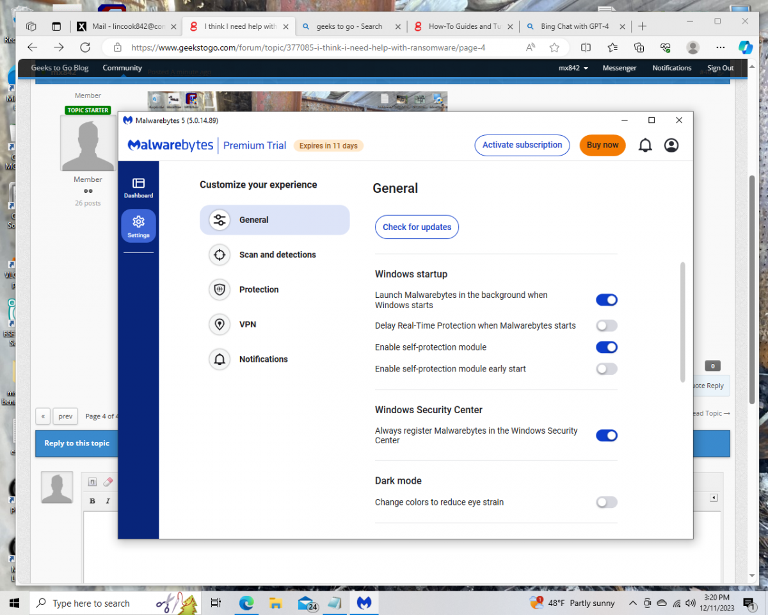The image size is (768, 615).
Task: Show hidden system tray icons
Action: tap(633, 603)
